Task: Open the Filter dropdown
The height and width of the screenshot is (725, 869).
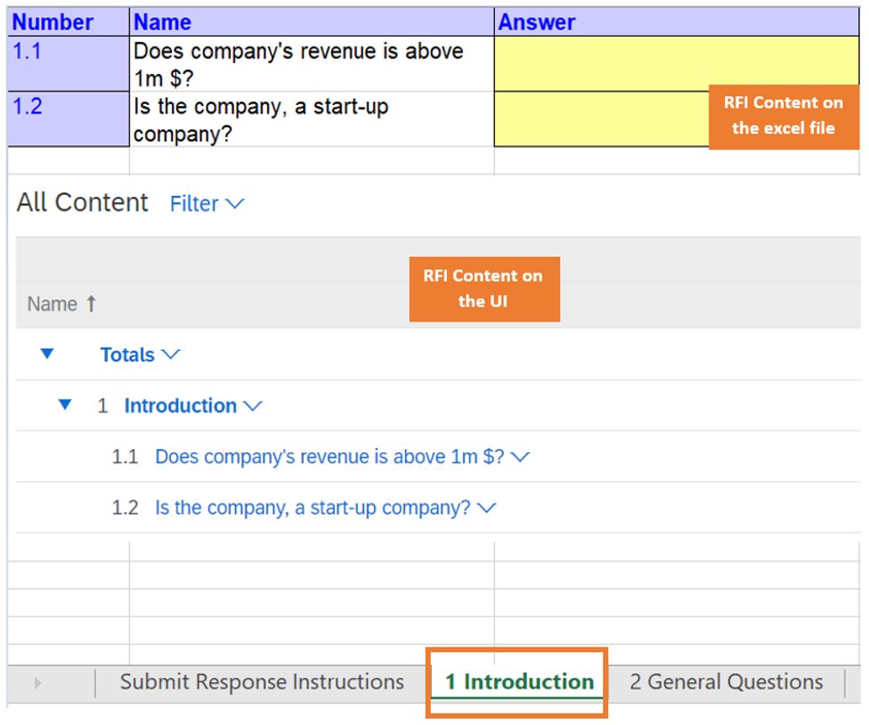Action: [x=207, y=204]
